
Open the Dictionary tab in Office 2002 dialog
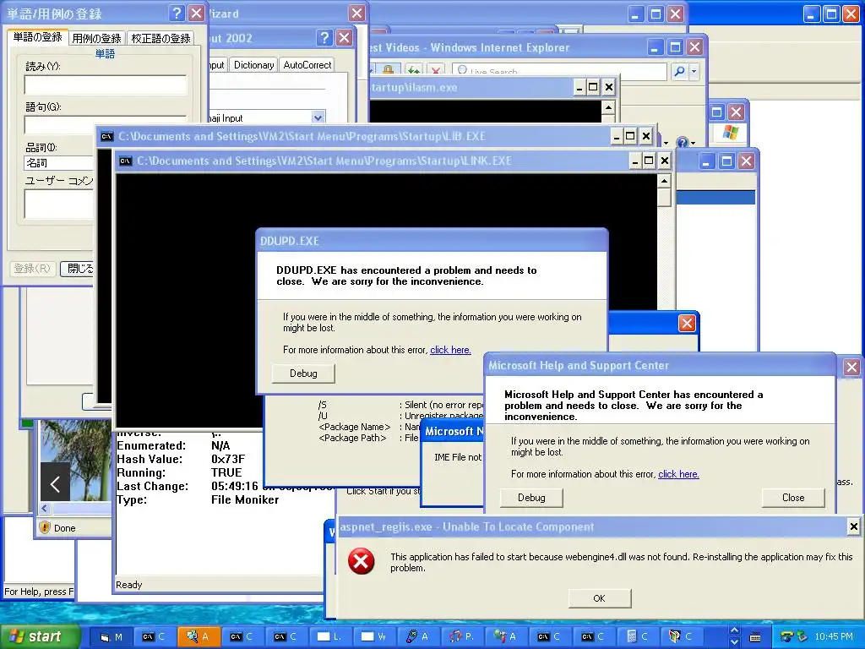coord(253,65)
